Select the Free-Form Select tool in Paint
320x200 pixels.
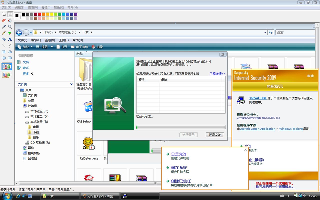pos(4,14)
